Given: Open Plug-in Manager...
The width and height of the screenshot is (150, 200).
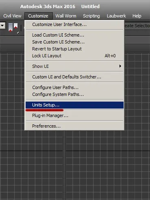Looking at the screenshot, I should pyautogui.click(x=74, y=116).
